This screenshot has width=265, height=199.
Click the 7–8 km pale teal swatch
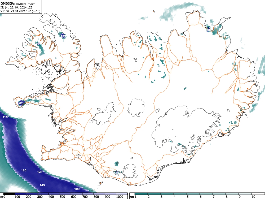point(219,194)
